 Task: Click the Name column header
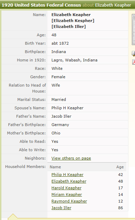55,167
